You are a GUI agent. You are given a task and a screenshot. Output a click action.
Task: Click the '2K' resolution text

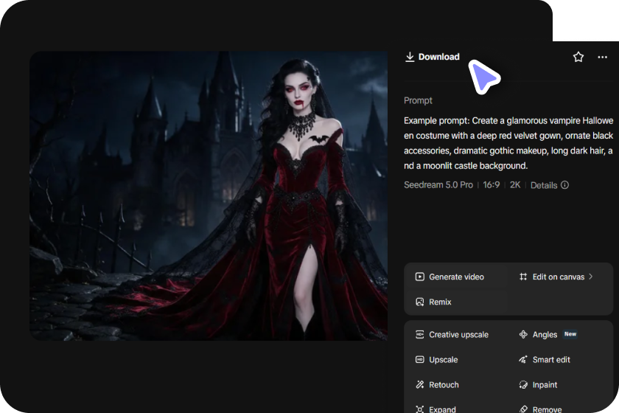coord(515,185)
